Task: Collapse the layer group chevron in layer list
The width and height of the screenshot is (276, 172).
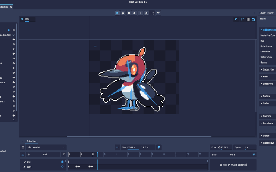Action: 13,35
